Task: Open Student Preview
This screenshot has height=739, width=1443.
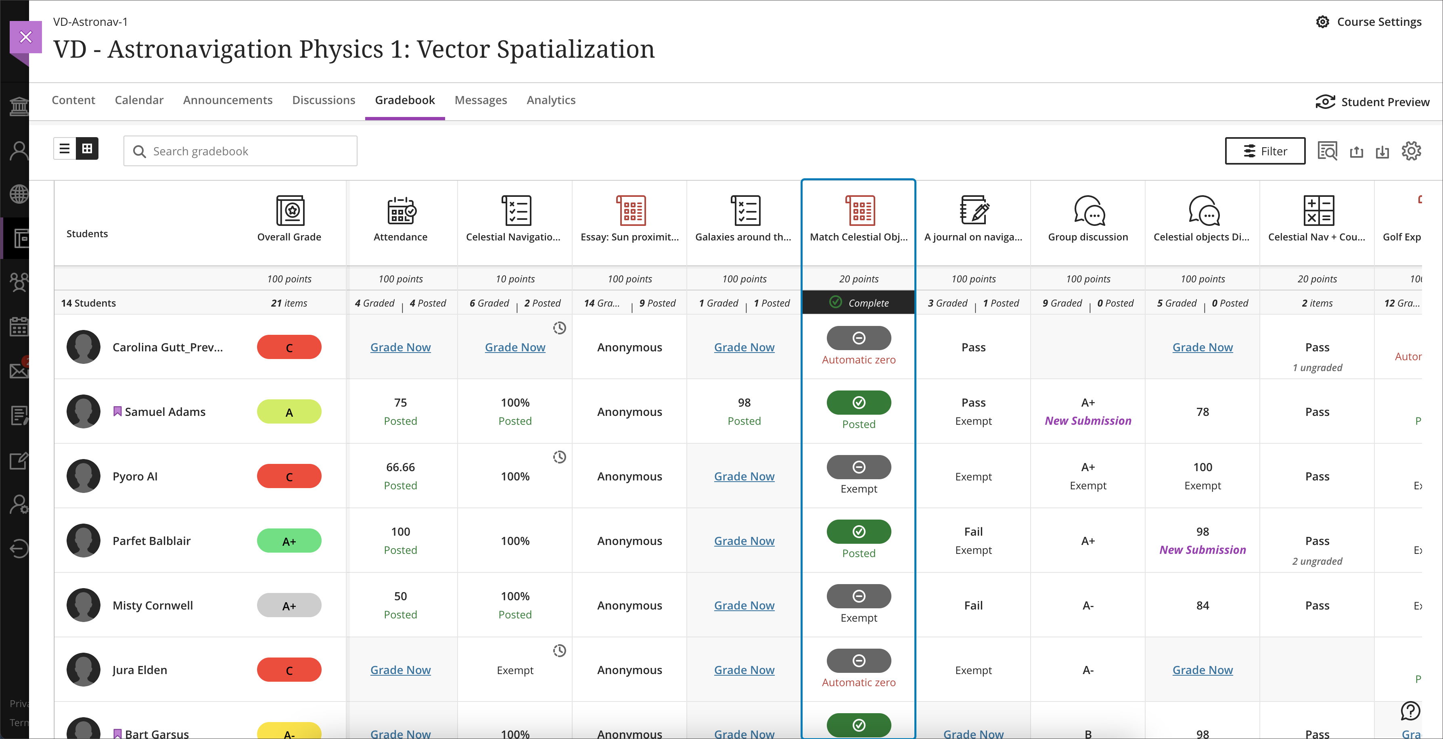Action: click(1372, 102)
